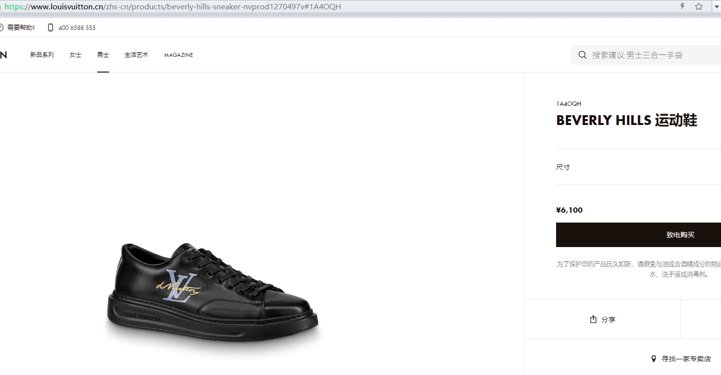Open the 生活艺术 navigation item

(136, 55)
